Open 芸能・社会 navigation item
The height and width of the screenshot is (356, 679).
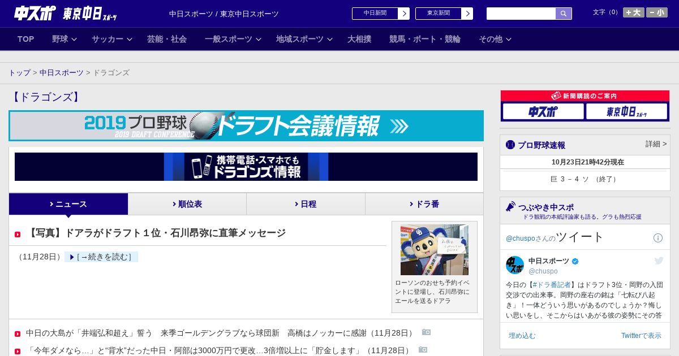click(167, 39)
